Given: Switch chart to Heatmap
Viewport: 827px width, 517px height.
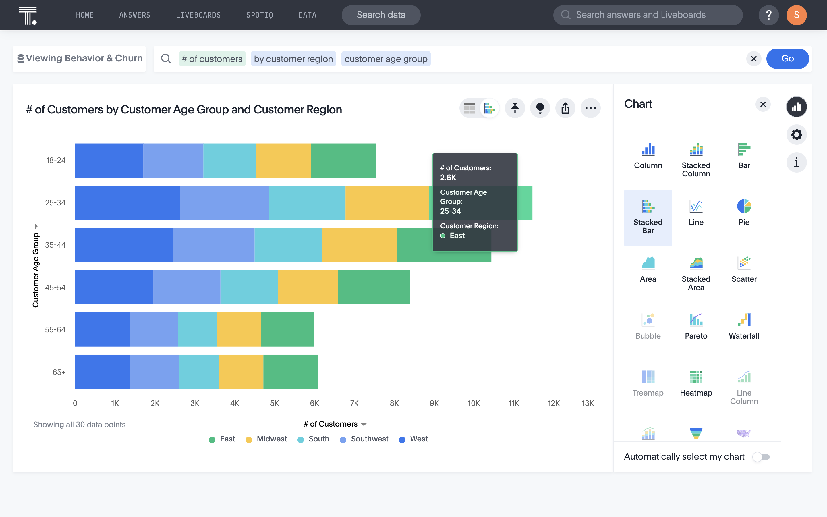Looking at the screenshot, I should pyautogui.click(x=696, y=383).
